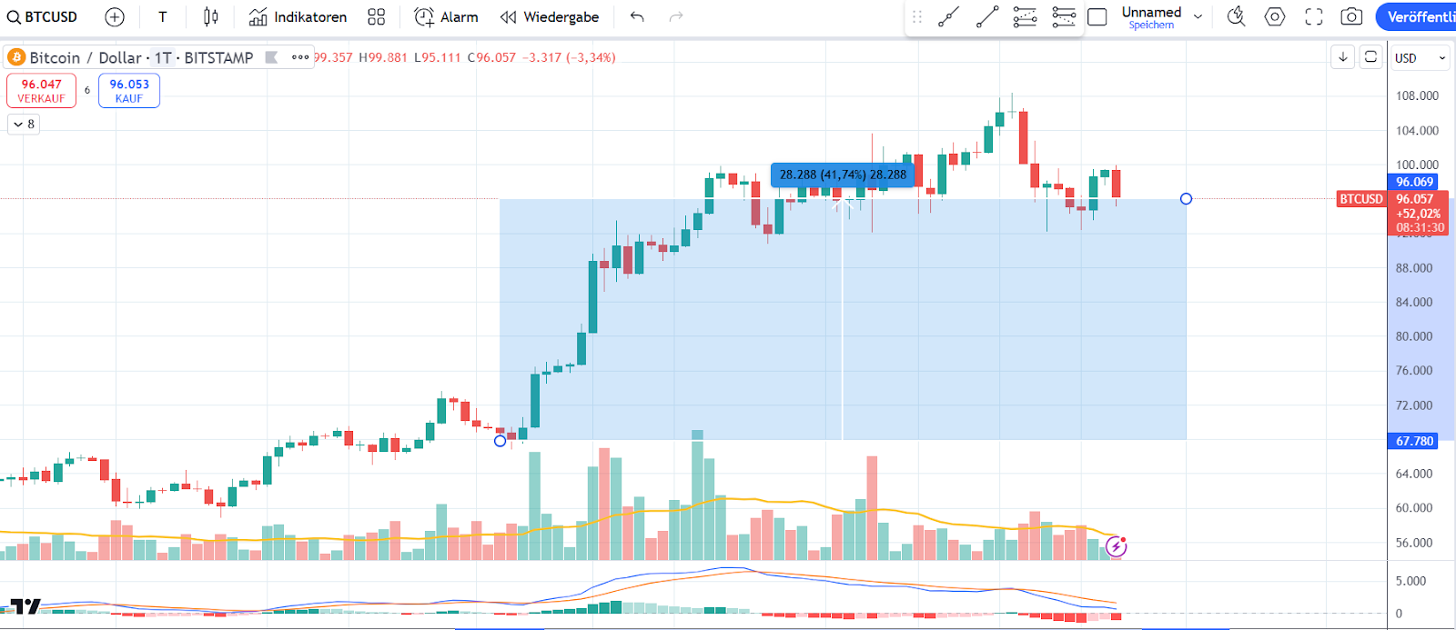
Task: Click the spread value 6 between buttons
Action: coord(87,90)
